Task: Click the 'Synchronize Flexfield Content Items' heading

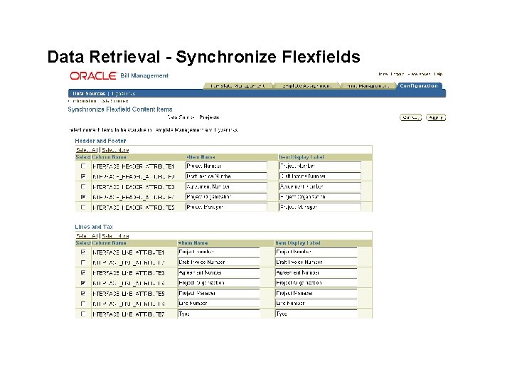Action: click(x=120, y=110)
